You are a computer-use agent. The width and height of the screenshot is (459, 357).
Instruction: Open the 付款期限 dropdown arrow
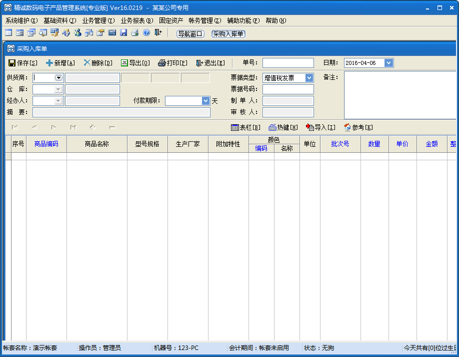(x=205, y=101)
